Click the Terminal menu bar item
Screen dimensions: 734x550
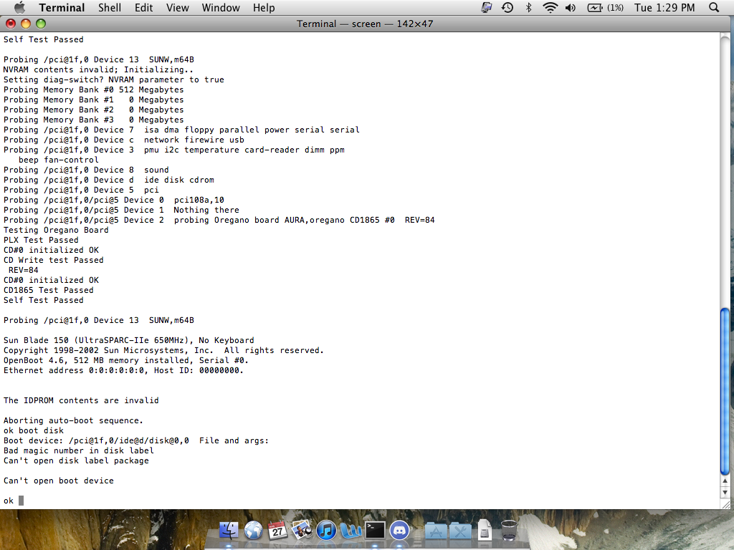coord(62,8)
